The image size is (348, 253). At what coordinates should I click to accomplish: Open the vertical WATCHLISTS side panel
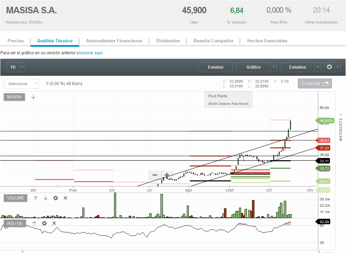point(340,129)
